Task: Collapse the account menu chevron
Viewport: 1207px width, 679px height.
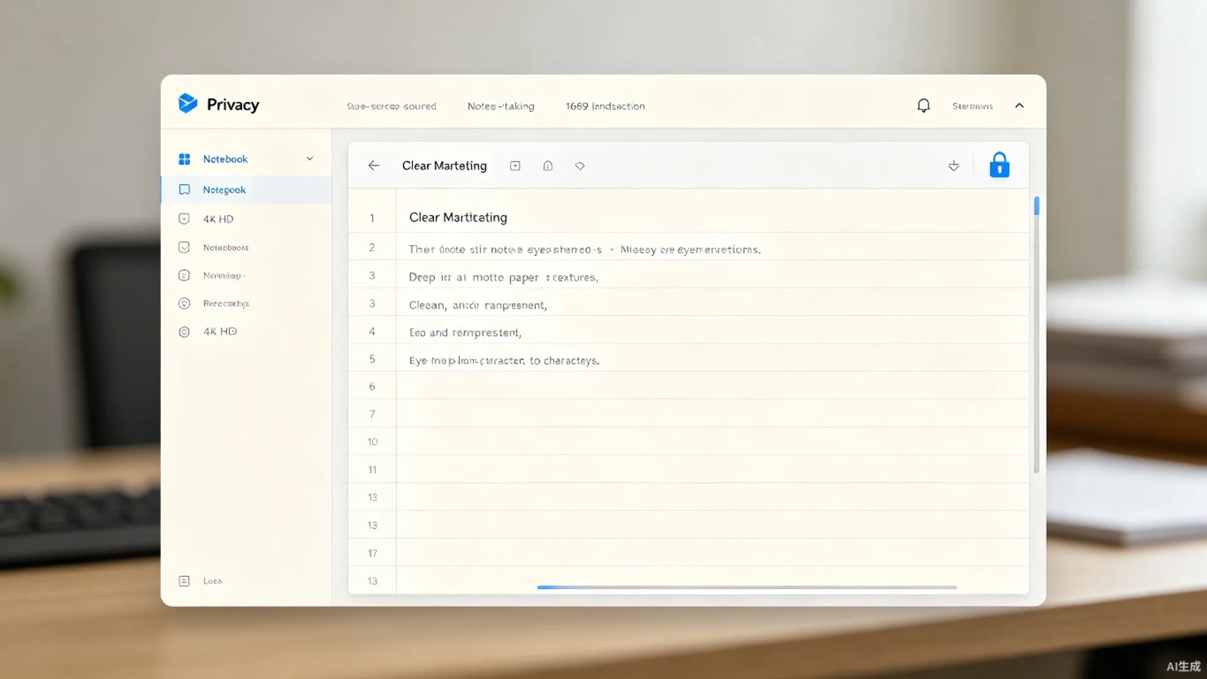Action: (x=1019, y=106)
